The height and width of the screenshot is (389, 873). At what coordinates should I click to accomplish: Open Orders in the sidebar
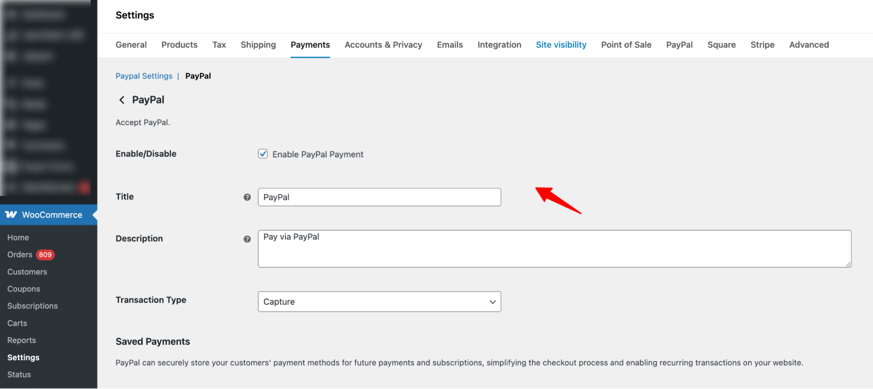click(20, 255)
